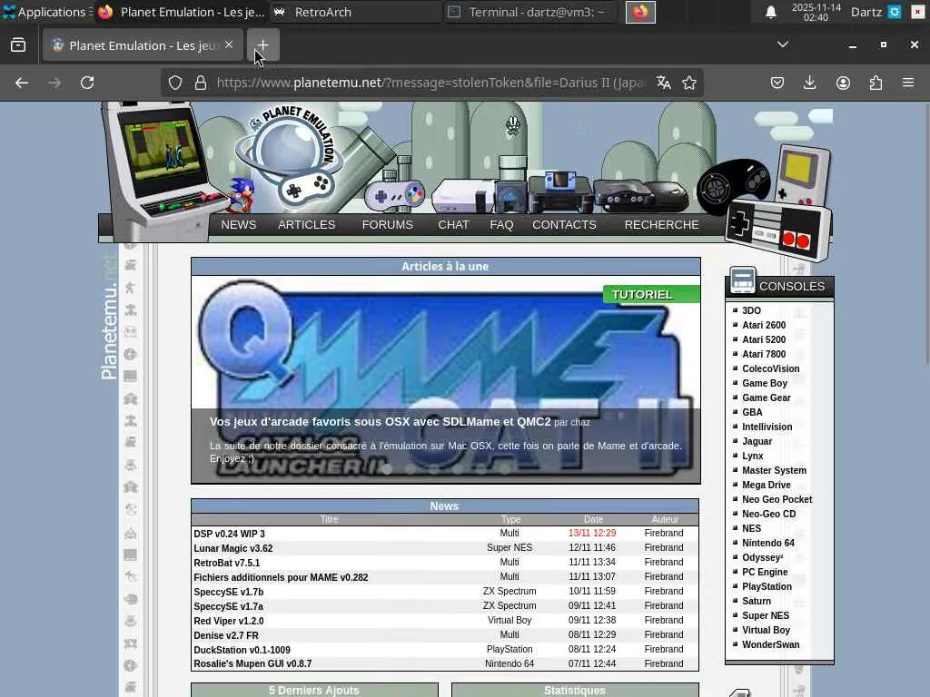Open the FORUMS menu item
This screenshot has height=697, width=930.
(x=387, y=225)
